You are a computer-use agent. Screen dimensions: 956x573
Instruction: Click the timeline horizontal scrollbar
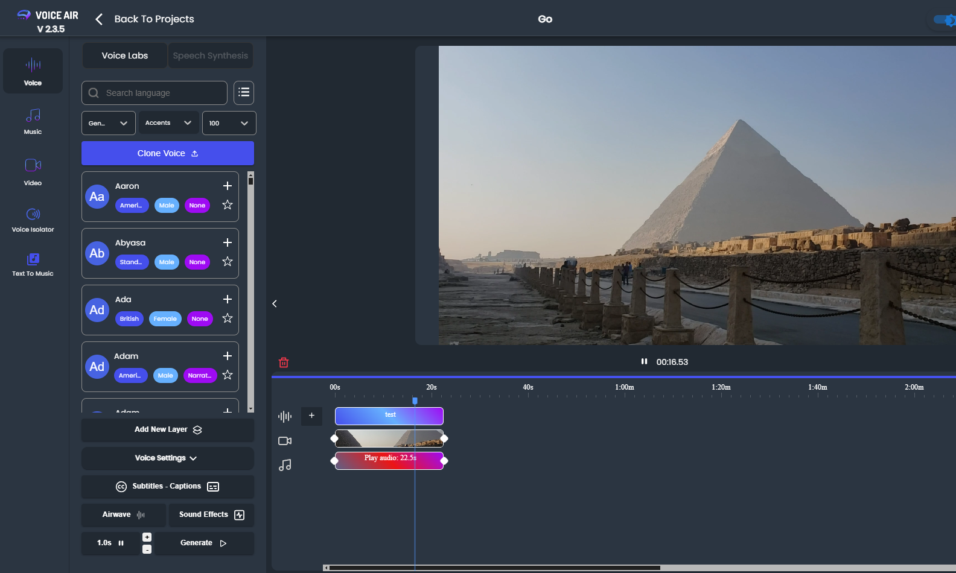point(495,568)
